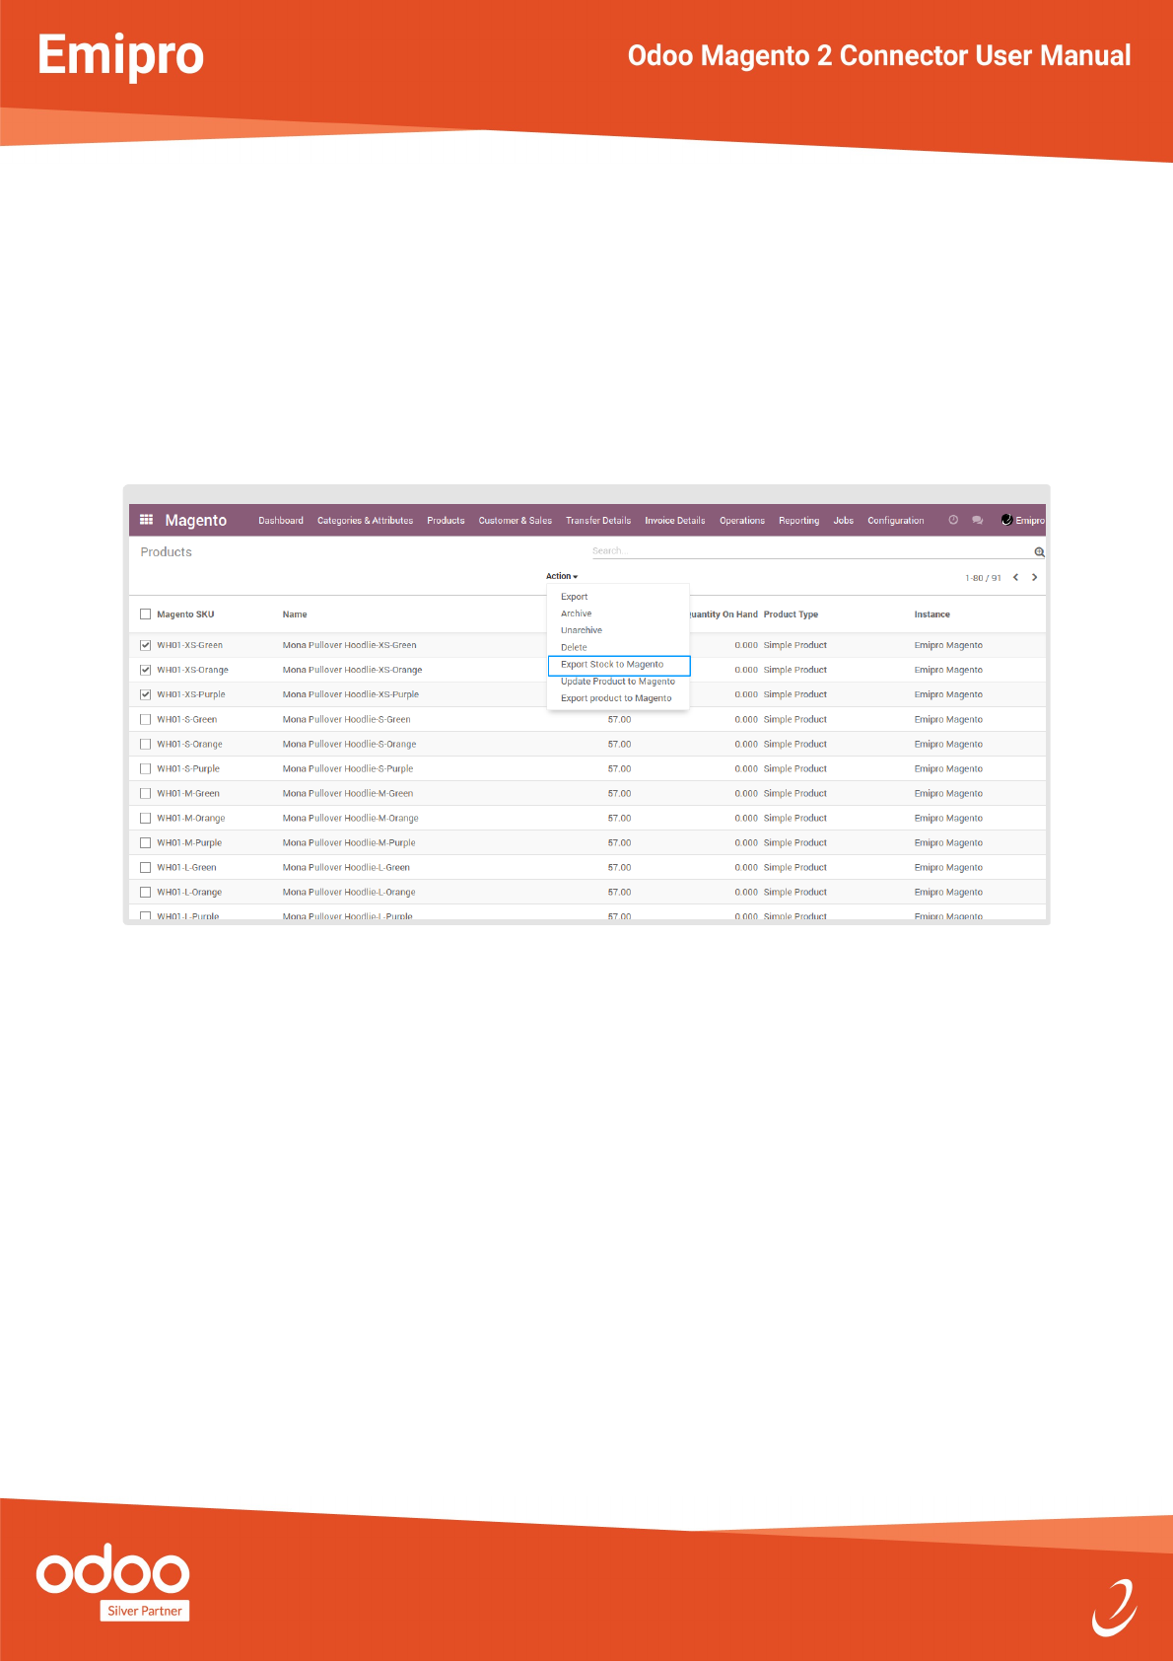Select Update Product to Magento
The width and height of the screenshot is (1173, 1661).
click(618, 682)
